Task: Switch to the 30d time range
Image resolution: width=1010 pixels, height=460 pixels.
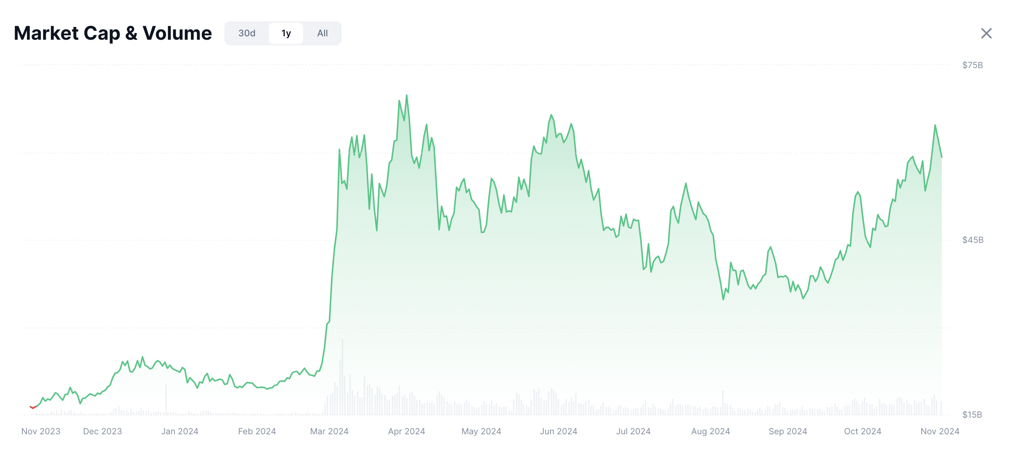Action: tap(247, 34)
